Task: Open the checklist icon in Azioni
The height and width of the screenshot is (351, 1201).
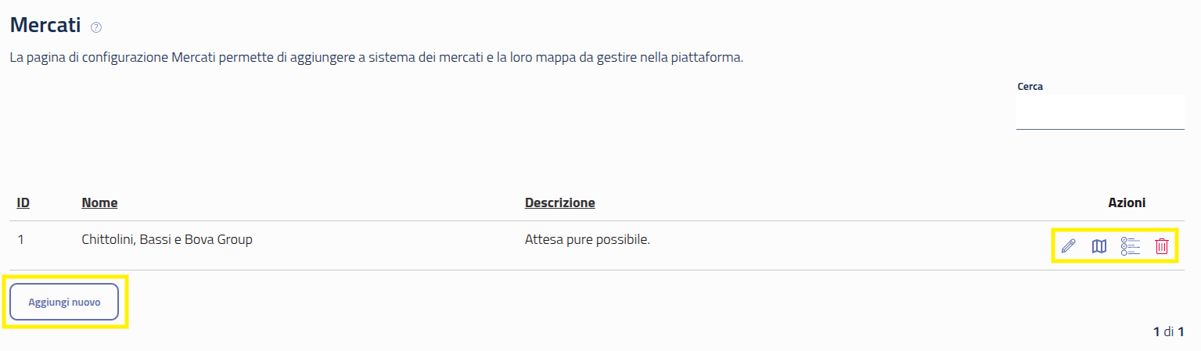Action: (1131, 247)
